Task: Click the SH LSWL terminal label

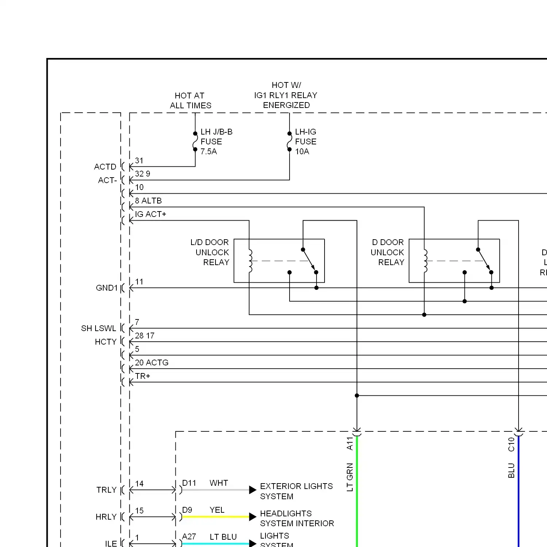Action: 98,328
